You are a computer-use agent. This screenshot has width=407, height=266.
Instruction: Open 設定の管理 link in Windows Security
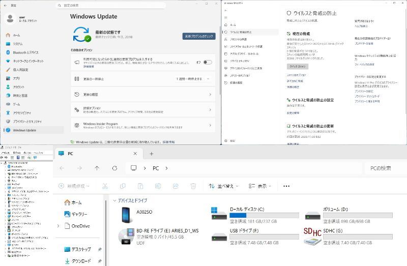[293, 113]
